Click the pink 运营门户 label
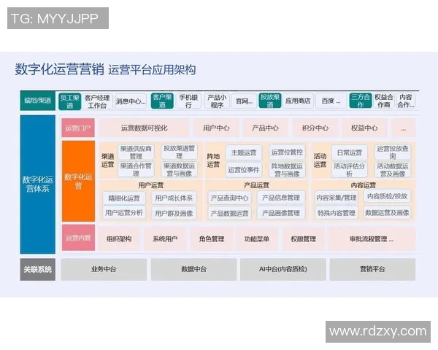Screen dimensions: 438x350 [78, 128]
